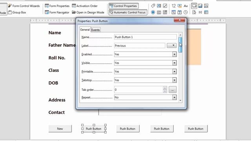
Task: Open the Form Navigator
Action: (x=57, y=12)
